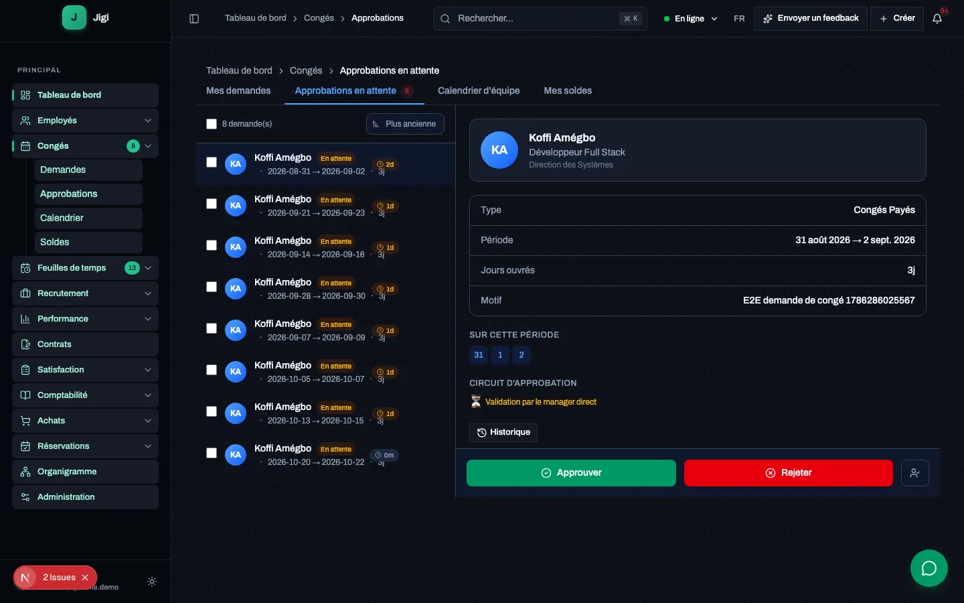Click the Achats cart icon
The image size is (964, 603).
coord(25,421)
